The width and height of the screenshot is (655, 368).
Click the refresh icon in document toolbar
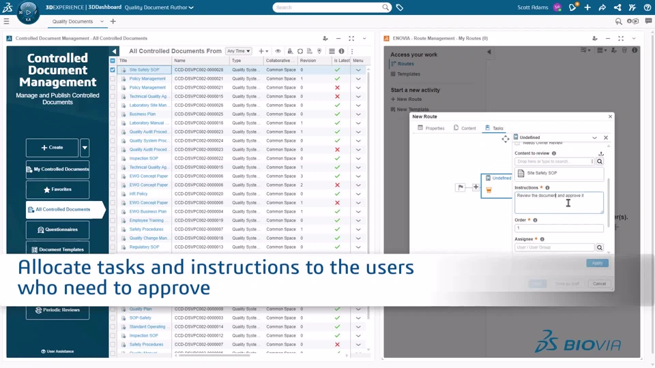pyautogui.click(x=300, y=51)
